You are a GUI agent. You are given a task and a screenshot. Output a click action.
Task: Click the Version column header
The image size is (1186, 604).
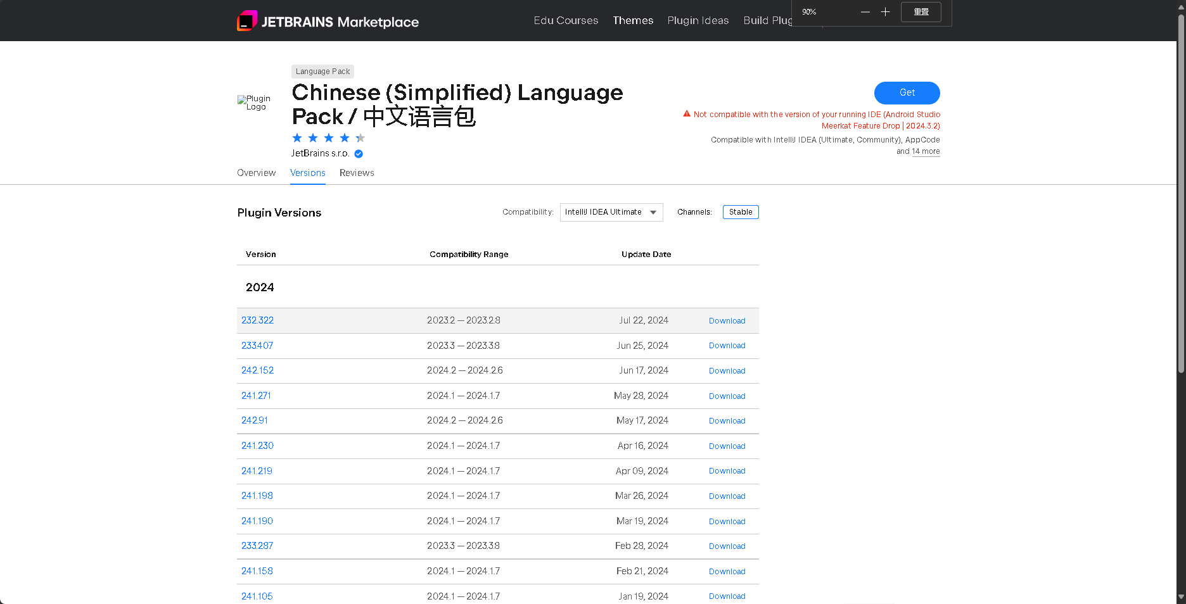pyautogui.click(x=261, y=255)
